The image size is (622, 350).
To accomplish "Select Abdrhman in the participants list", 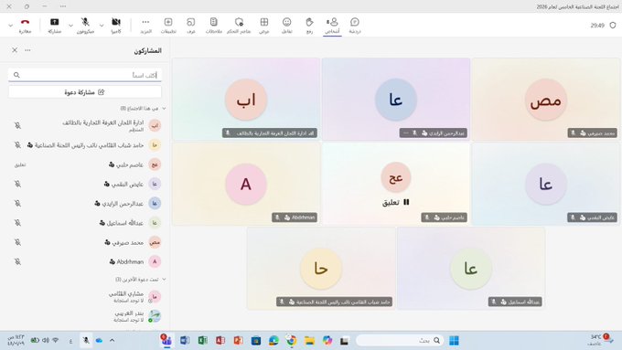I will click(85, 261).
